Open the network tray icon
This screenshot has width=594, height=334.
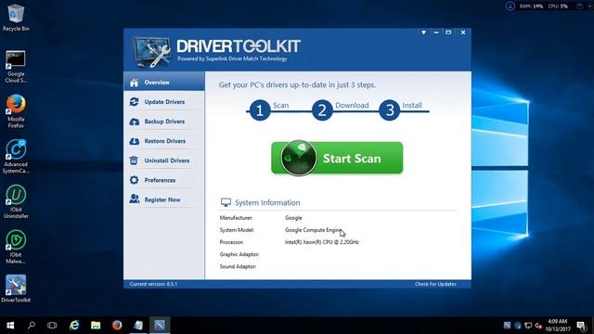528,326
